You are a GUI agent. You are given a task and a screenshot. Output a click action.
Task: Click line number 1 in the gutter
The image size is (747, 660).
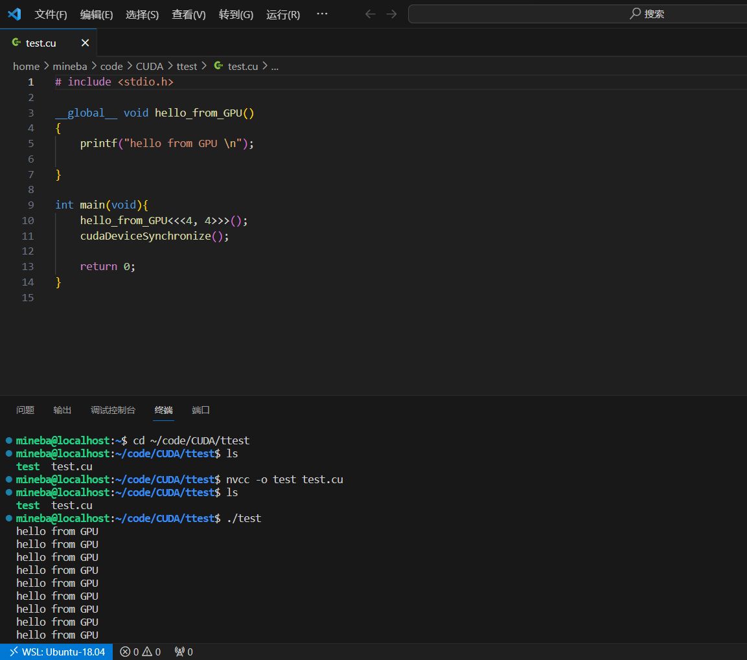[31, 82]
